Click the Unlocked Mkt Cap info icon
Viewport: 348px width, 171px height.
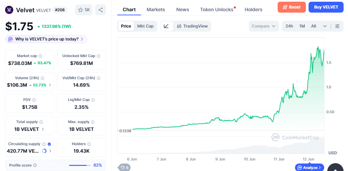pos(99,56)
